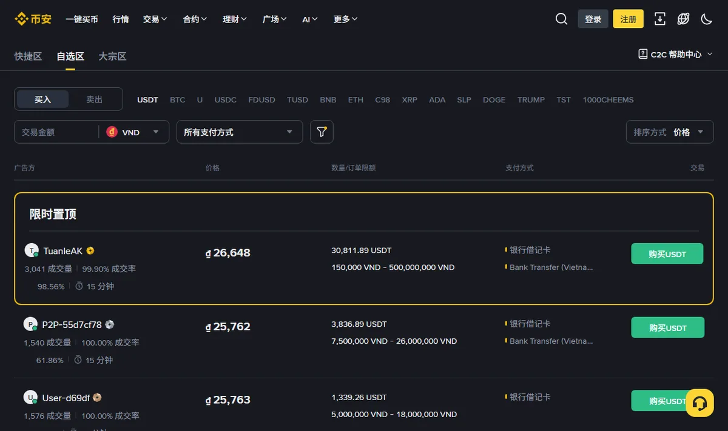Select the SLP coin tab

click(464, 99)
